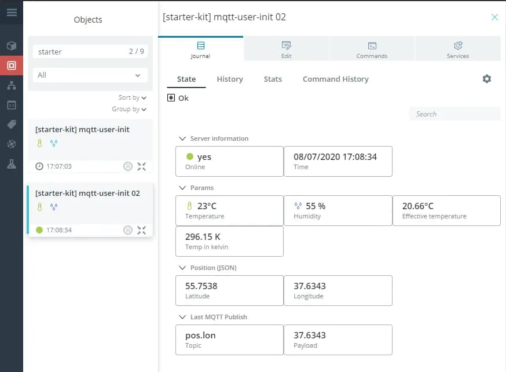Click the hierarchy tree icon in sidebar

click(x=12, y=85)
